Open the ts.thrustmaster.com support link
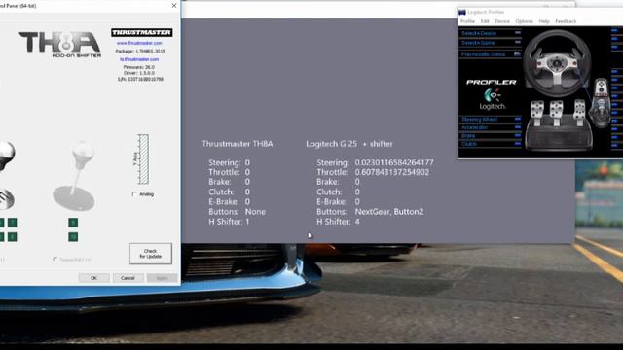 pyautogui.click(x=139, y=59)
